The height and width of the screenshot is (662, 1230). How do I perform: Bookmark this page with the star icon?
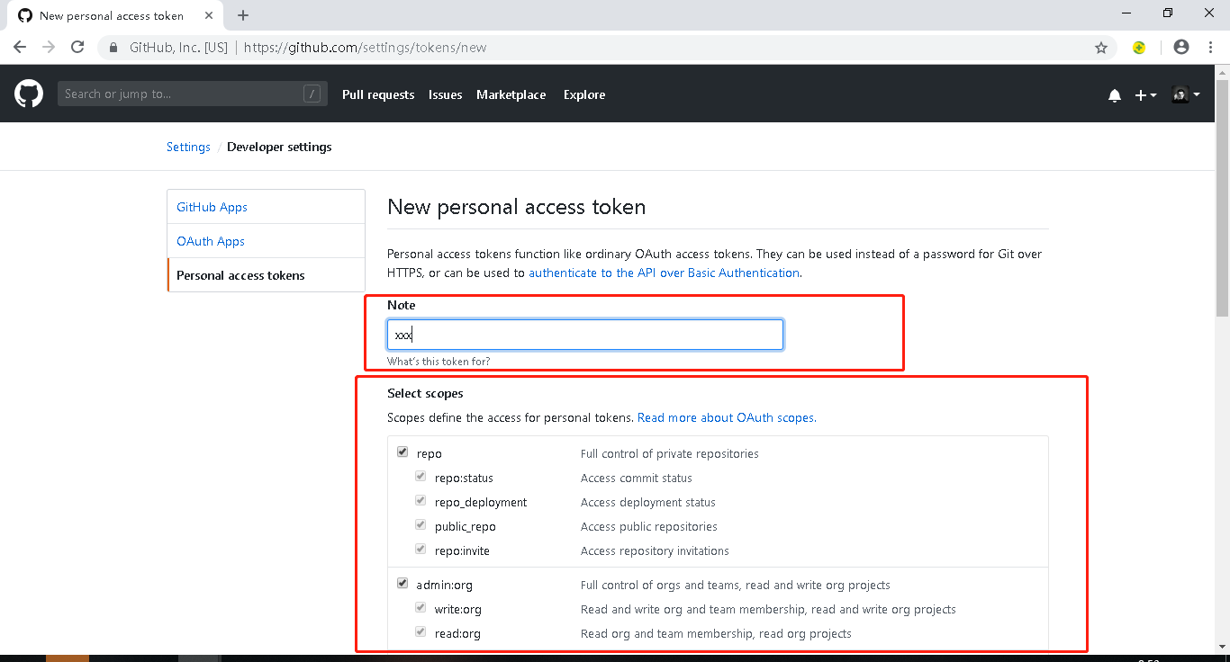click(x=1100, y=48)
